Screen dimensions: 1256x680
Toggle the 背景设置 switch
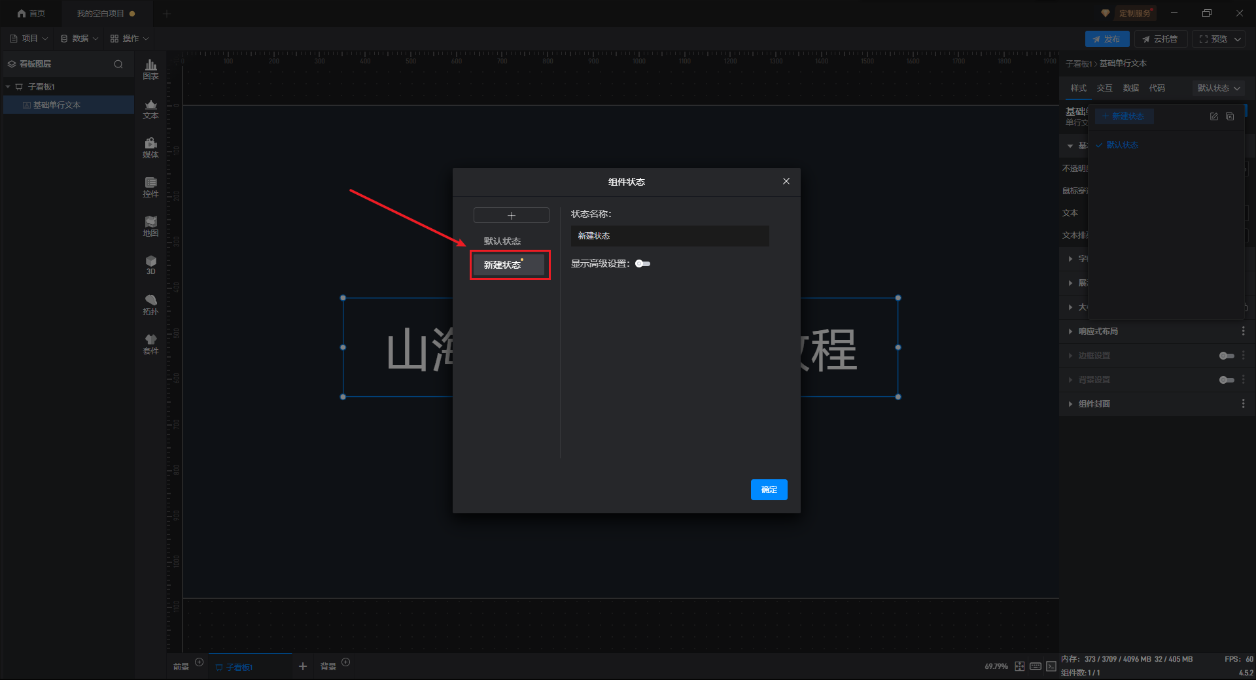tap(1227, 380)
